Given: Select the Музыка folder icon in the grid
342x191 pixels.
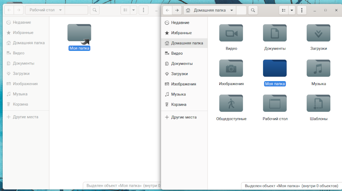Looking at the screenshot, I should click(318, 68).
